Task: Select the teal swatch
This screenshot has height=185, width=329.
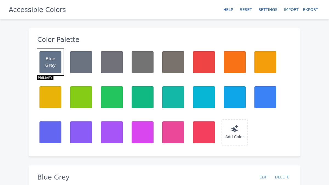Action: pos(173,97)
